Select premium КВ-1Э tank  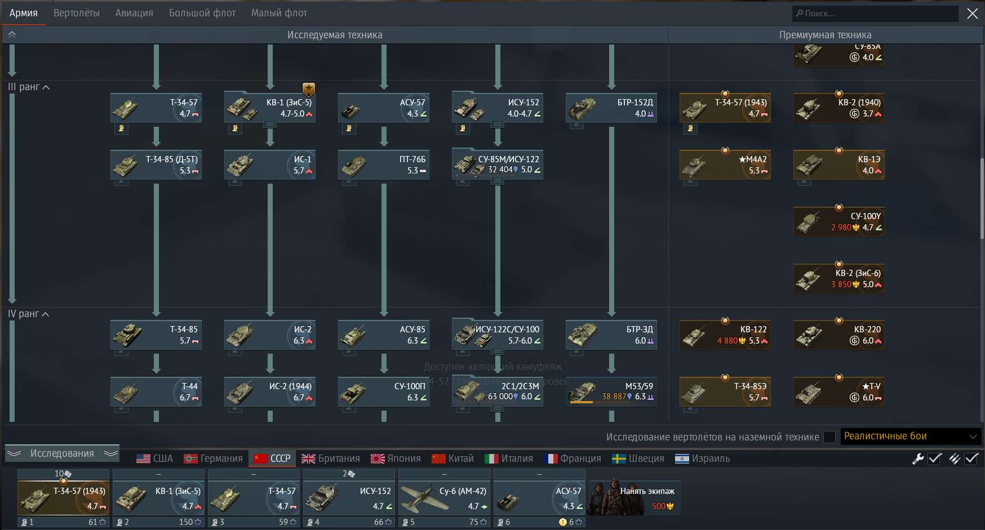point(839,164)
